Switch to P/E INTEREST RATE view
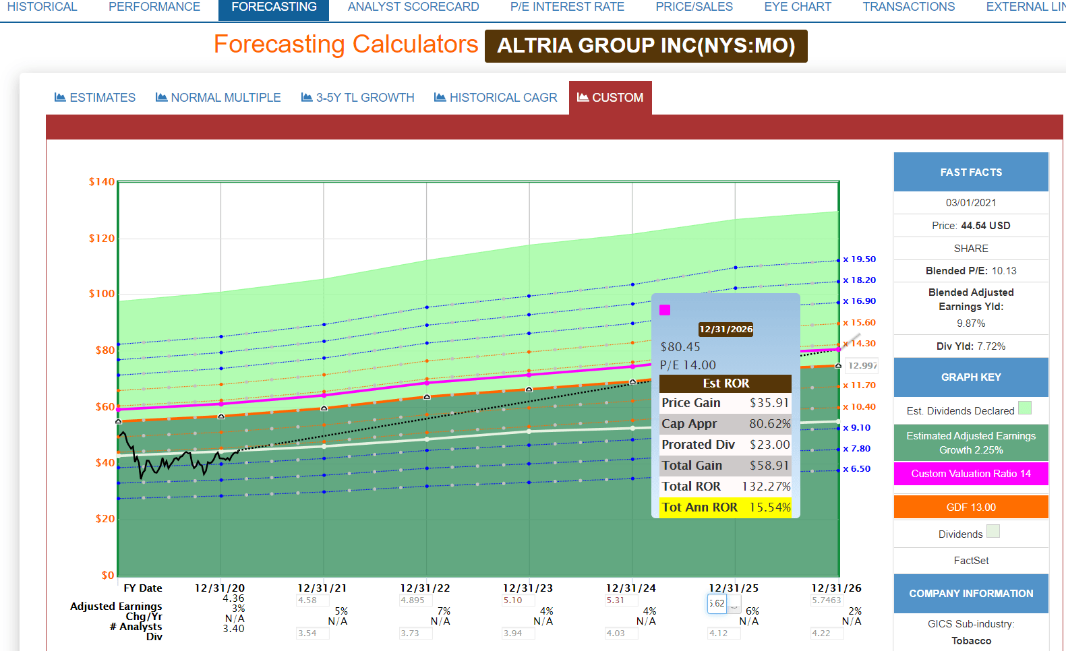 pyautogui.click(x=567, y=7)
